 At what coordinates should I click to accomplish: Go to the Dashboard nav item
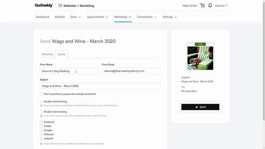tap(42, 17)
